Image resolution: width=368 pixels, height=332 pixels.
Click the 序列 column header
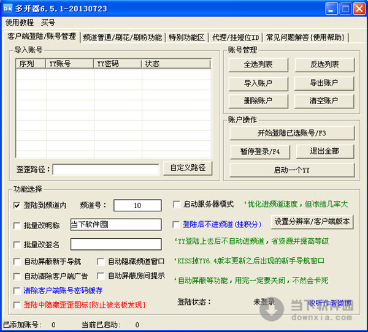point(31,64)
